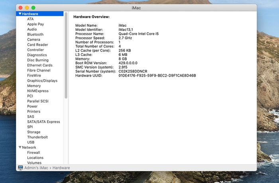Click the Hardware Overview heading

[x=91, y=17]
